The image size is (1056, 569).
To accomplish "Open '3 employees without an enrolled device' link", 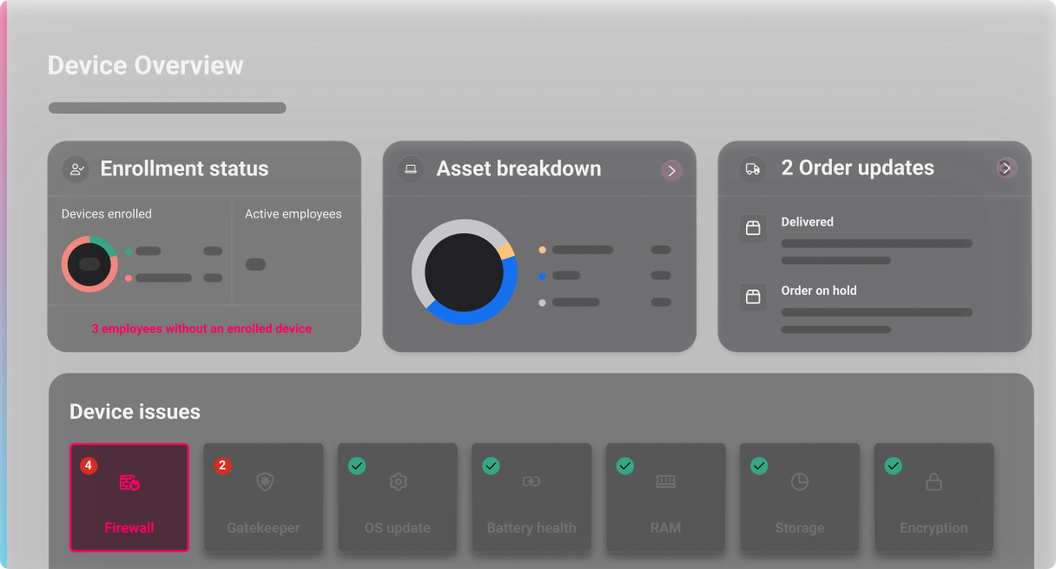I will click(201, 329).
